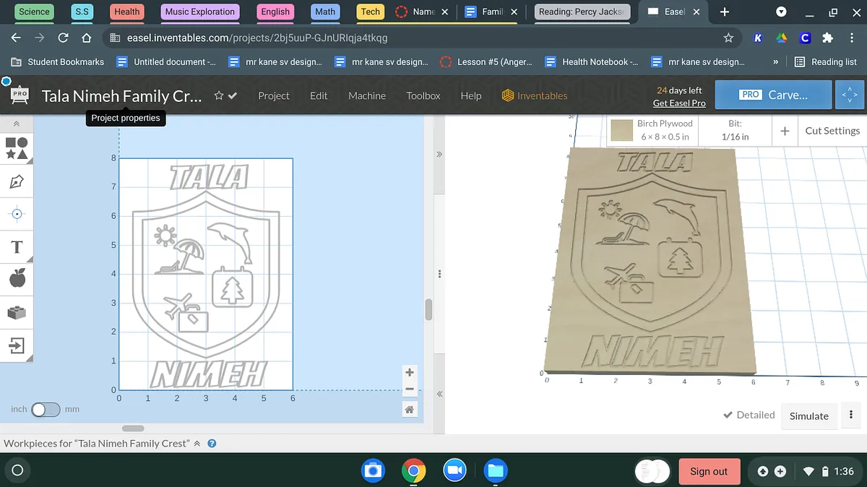Open the Apps brick icon
The width and height of the screenshot is (867, 487).
coord(17,312)
